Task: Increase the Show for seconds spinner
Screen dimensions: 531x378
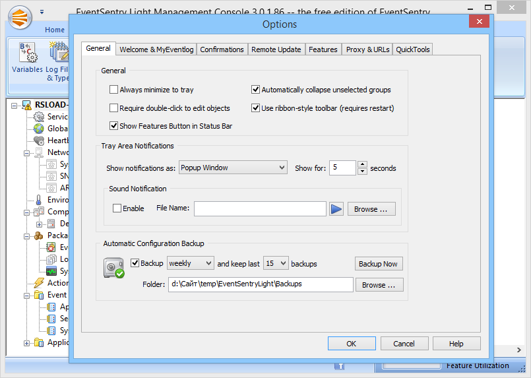Action: tap(362, 164)
